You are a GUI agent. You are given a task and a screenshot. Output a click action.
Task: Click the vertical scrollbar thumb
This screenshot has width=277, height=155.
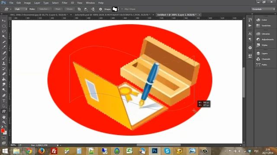click(244, 82)
